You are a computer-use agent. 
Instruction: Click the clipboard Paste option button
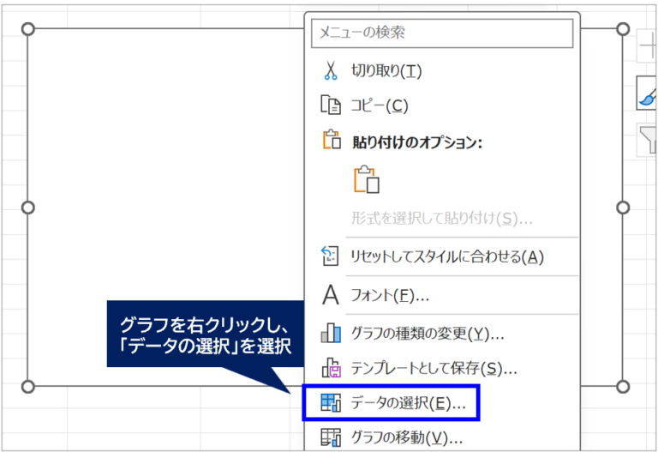coord(366,179)
